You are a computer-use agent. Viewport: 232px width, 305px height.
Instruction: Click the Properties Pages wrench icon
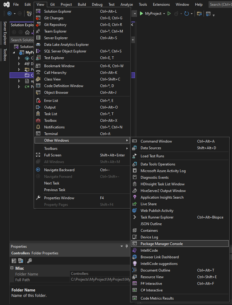point(29,261)
